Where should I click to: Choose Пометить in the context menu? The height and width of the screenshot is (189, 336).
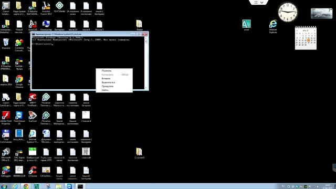(x=114, y=71)
